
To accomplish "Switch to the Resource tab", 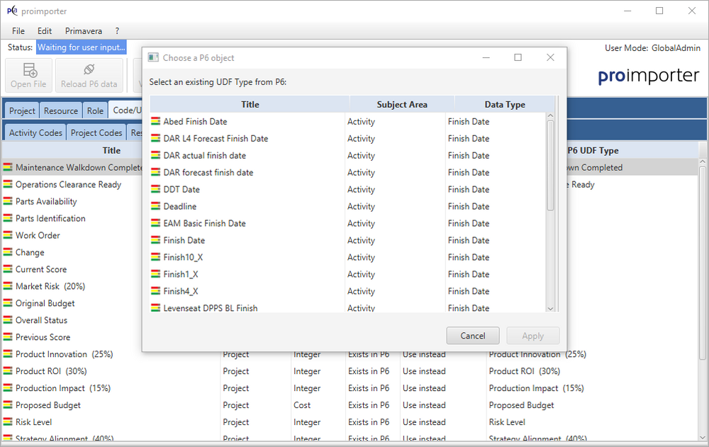I will (61, 111).
